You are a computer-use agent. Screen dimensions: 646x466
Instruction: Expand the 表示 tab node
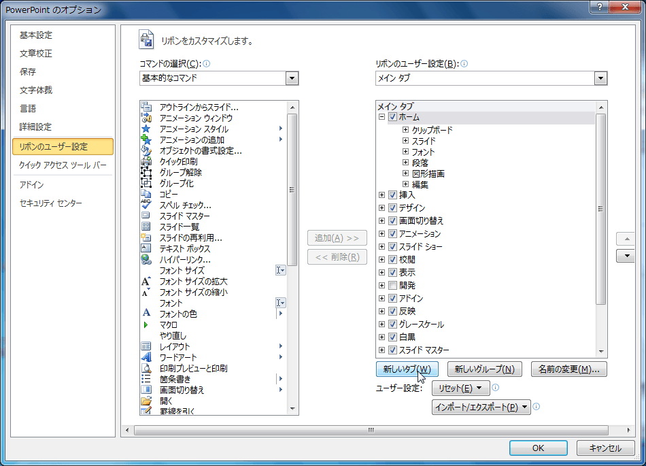(382, 272)
